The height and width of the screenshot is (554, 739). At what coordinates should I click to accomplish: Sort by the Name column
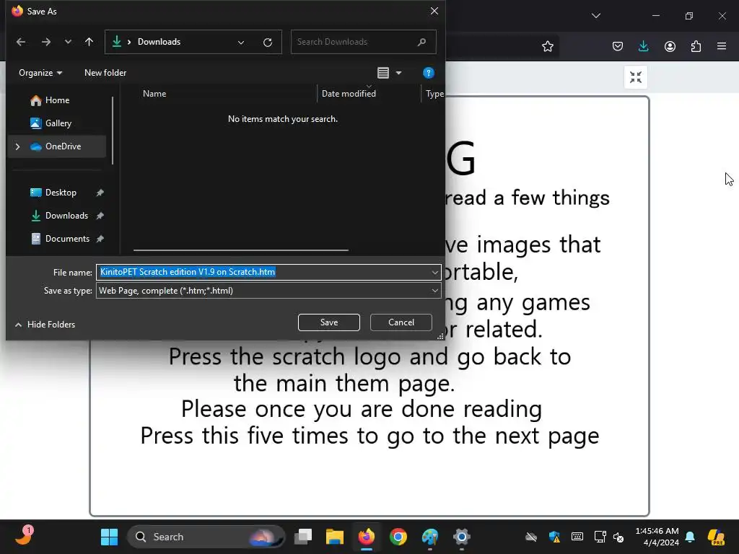pos(154,94)
